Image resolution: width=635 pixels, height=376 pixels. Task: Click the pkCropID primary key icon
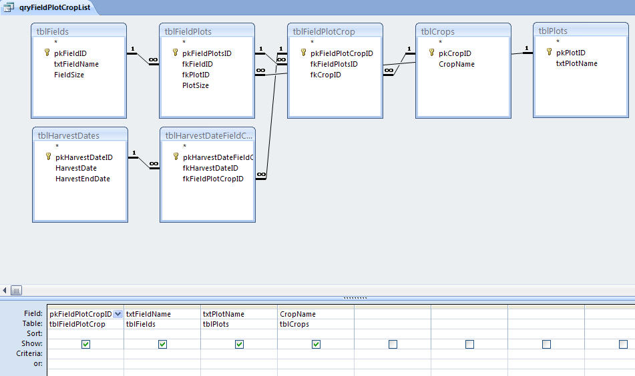pyautogui.click(x=432, y=53)
